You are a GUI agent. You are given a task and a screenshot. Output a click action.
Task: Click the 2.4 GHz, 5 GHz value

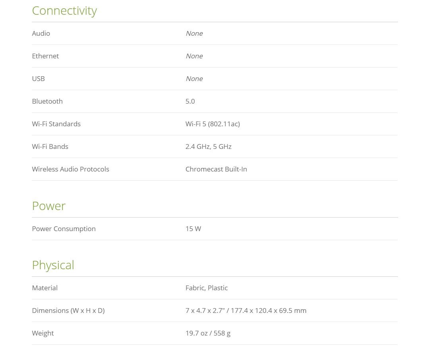[209, 147]
